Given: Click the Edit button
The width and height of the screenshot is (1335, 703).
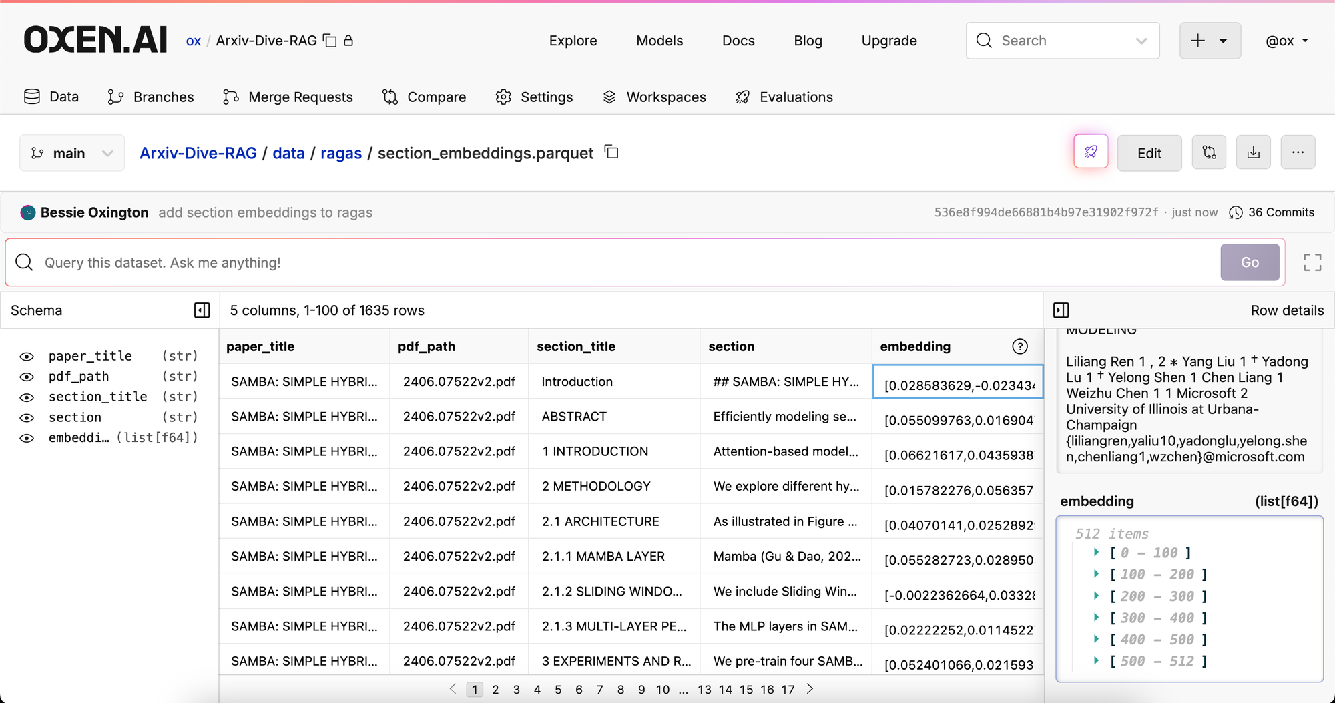Looking at the screenshot, I should [x=1149, y=153].
